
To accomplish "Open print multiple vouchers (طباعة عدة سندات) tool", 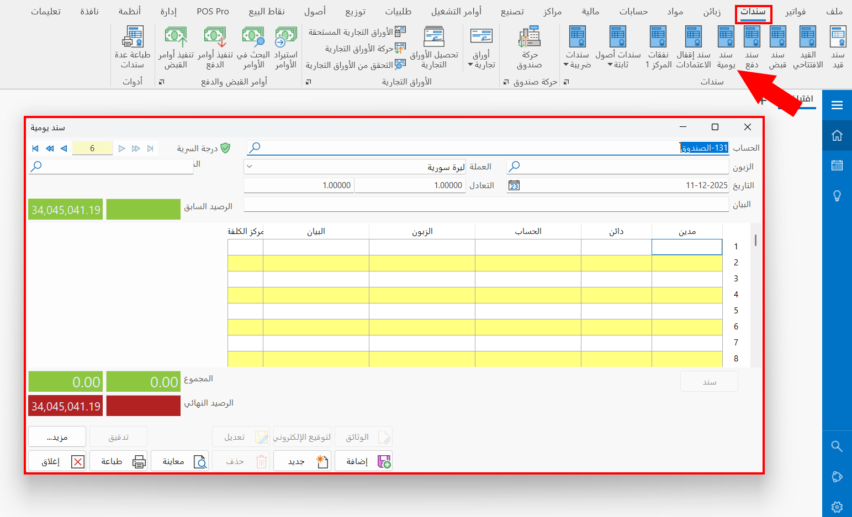I will coord(133,47).
